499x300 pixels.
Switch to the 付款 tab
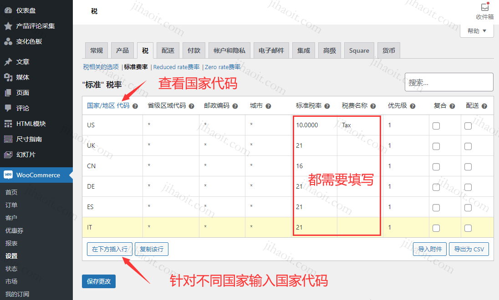194,50
